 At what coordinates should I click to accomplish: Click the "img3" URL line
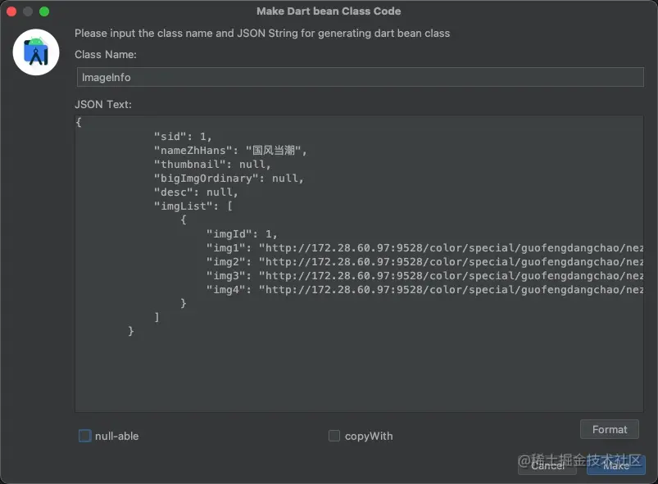tap(424, 275)
